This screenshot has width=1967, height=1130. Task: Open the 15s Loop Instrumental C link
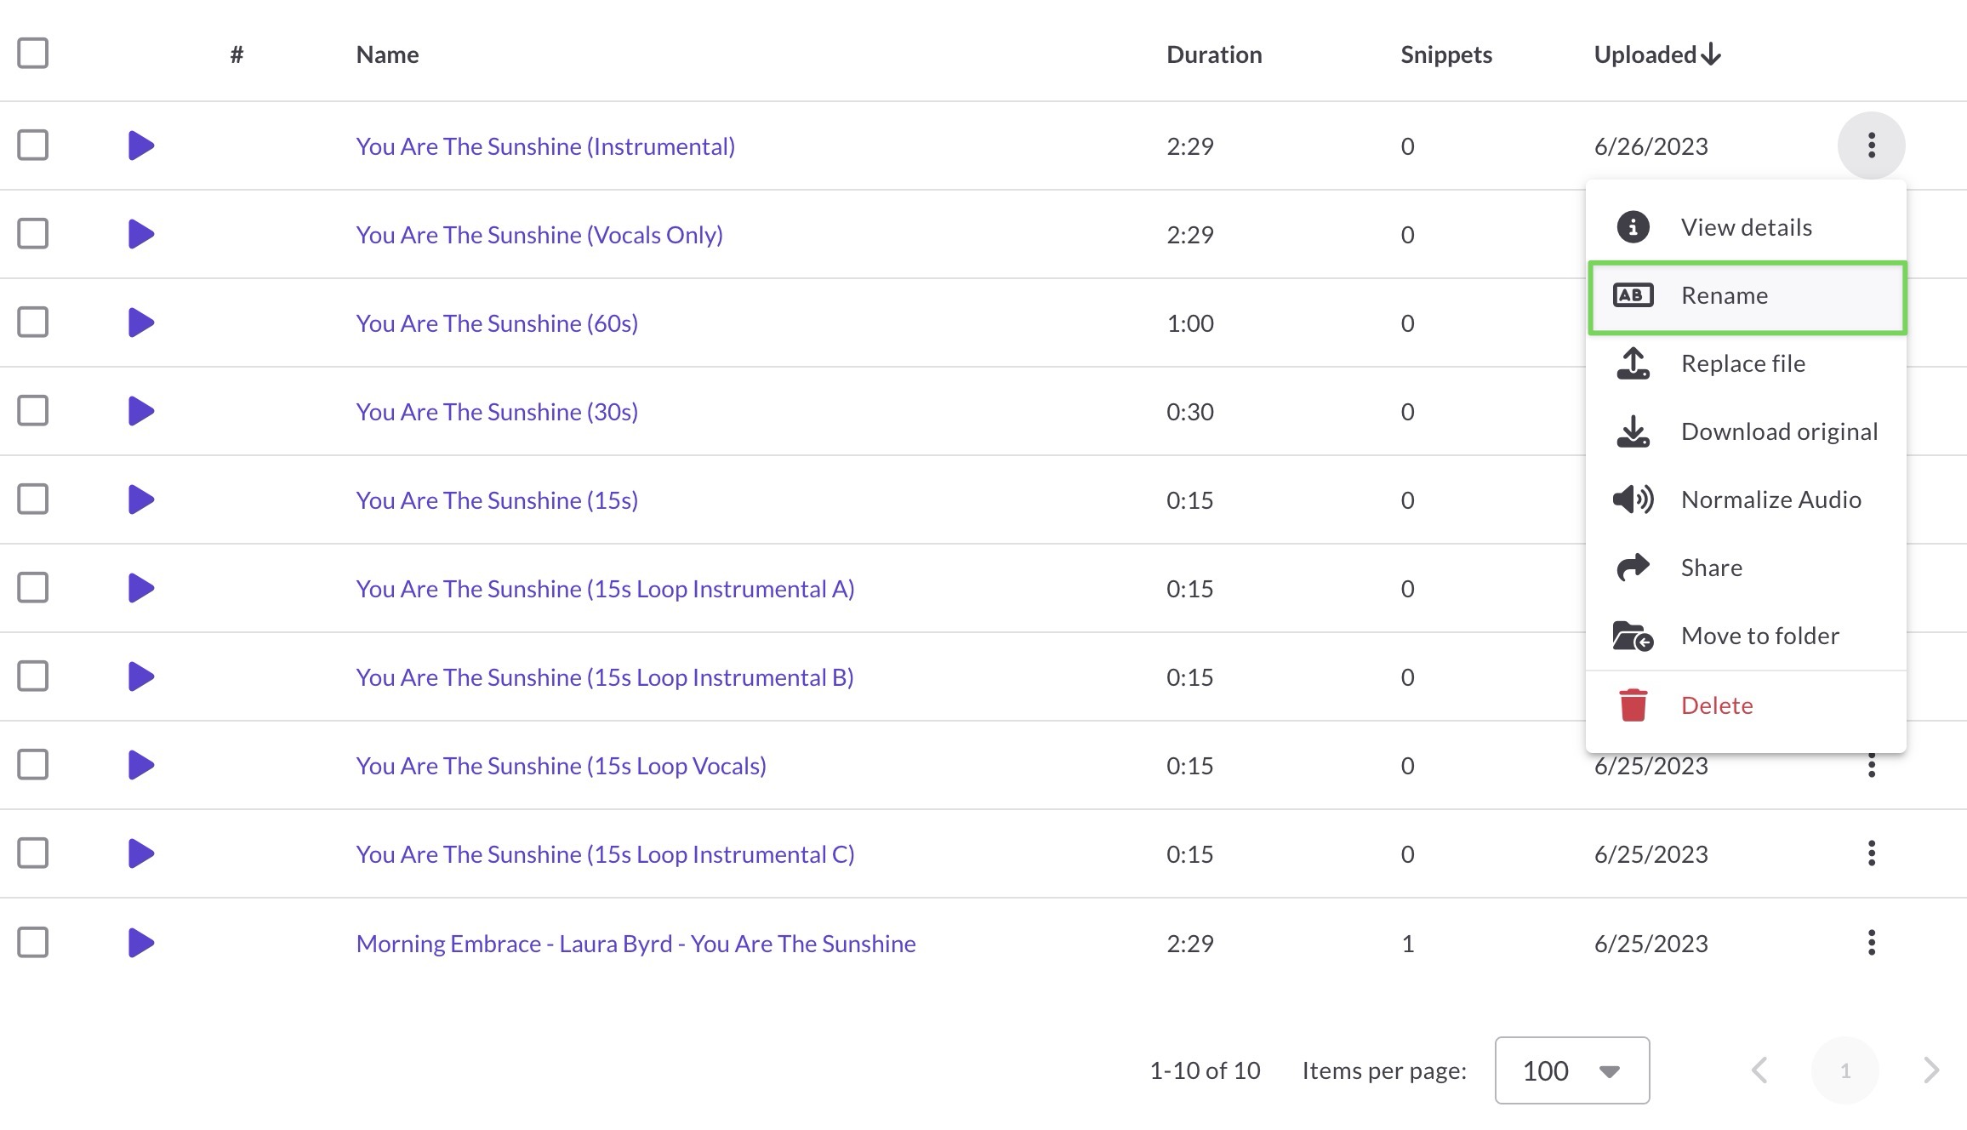click(x=605, y=854)
